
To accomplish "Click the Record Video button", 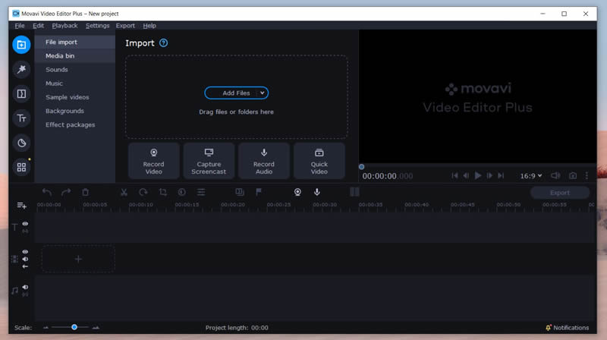I will [154, 161].
